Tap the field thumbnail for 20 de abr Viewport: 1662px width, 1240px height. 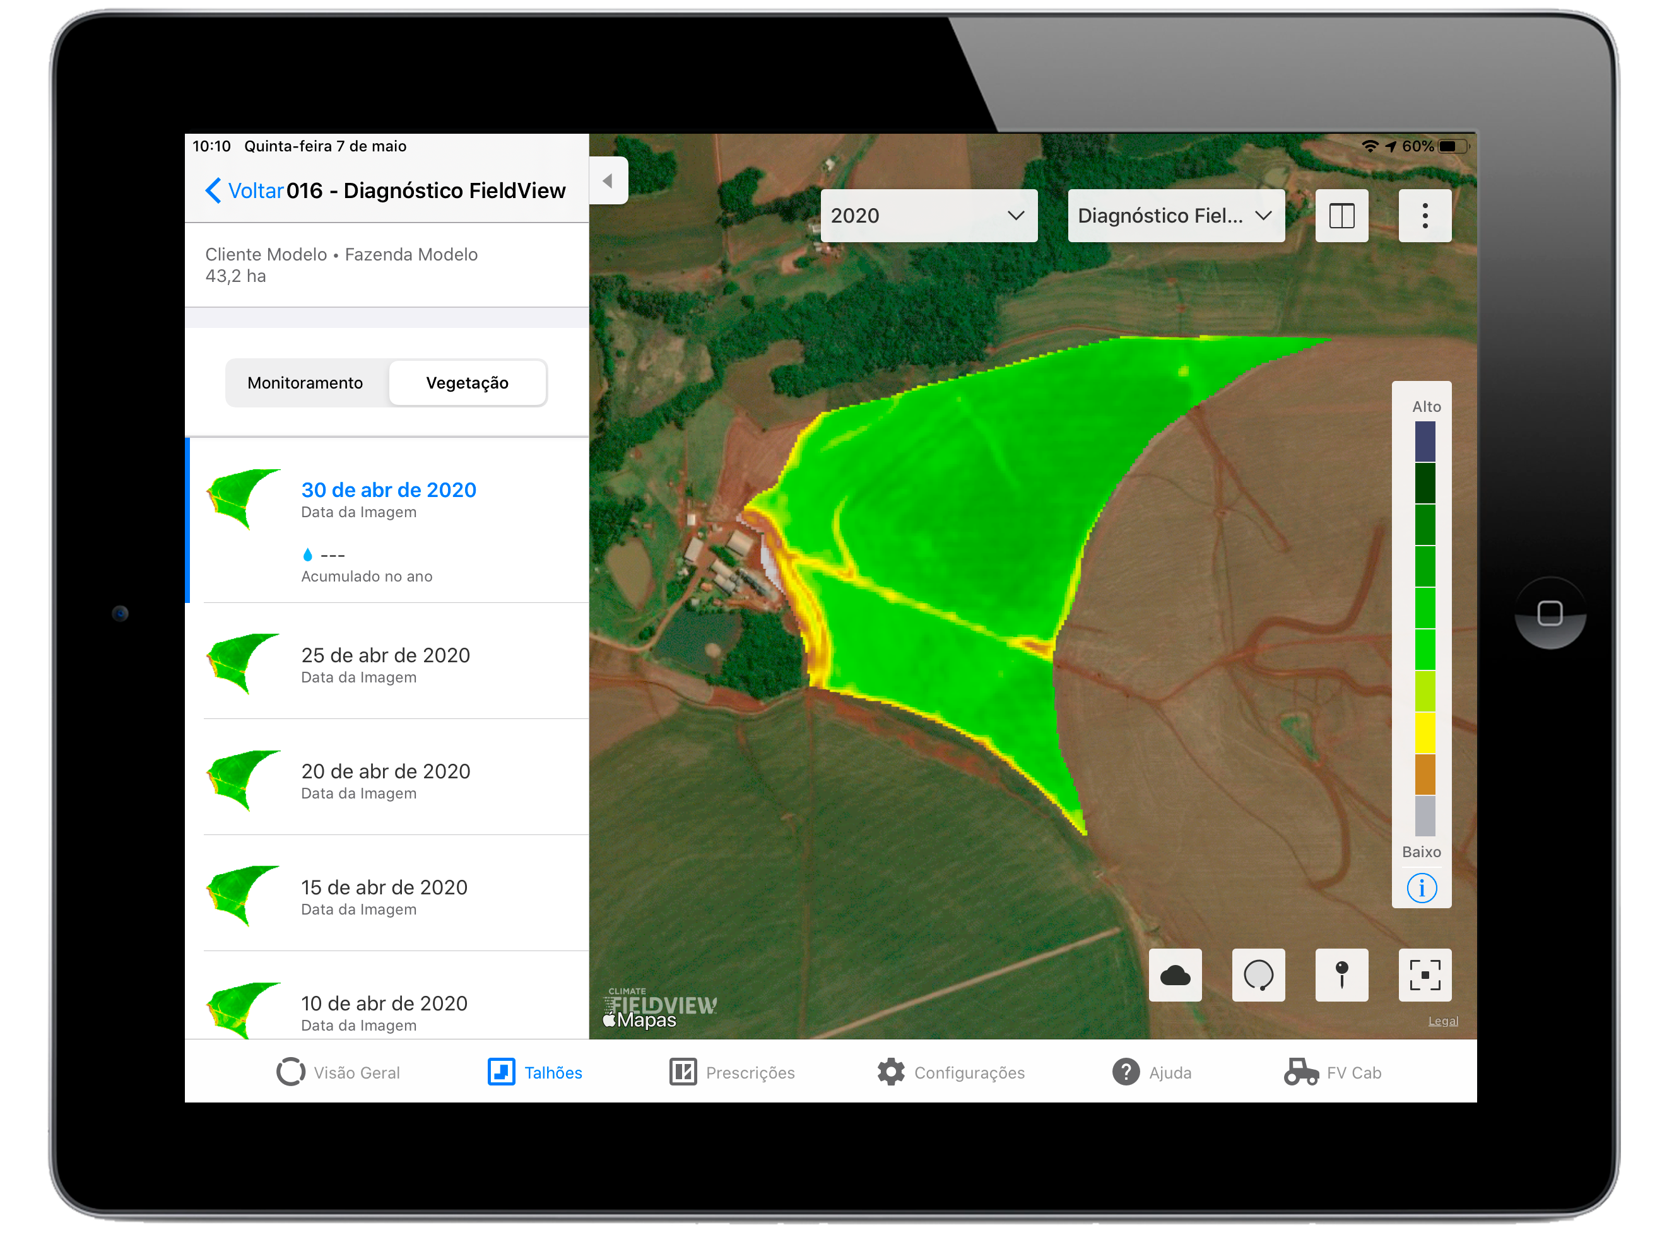coord(242,780)
